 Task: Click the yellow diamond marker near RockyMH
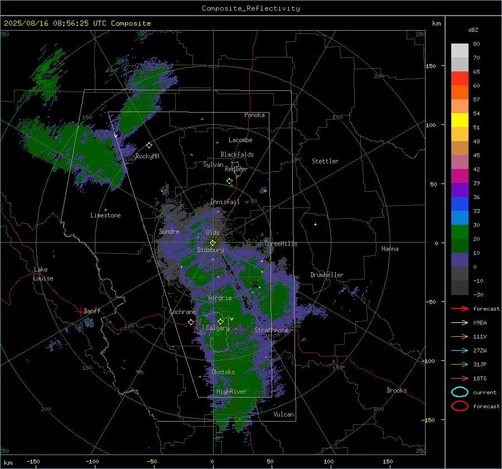pyautogui.click(x=149, y=146)
